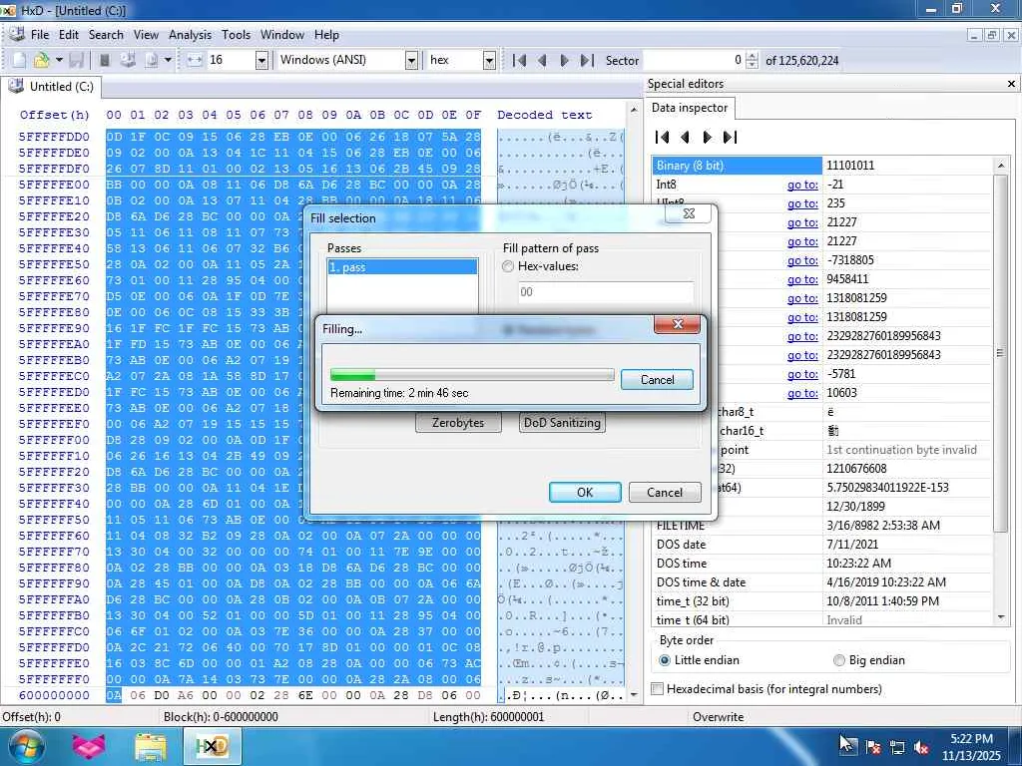Screen dimensions: 1022x766
Task: Click the Open disk toolbar icon
Action: (128, 60)
